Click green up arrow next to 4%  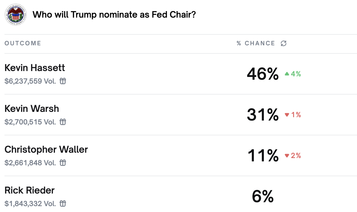click(287, 74)
